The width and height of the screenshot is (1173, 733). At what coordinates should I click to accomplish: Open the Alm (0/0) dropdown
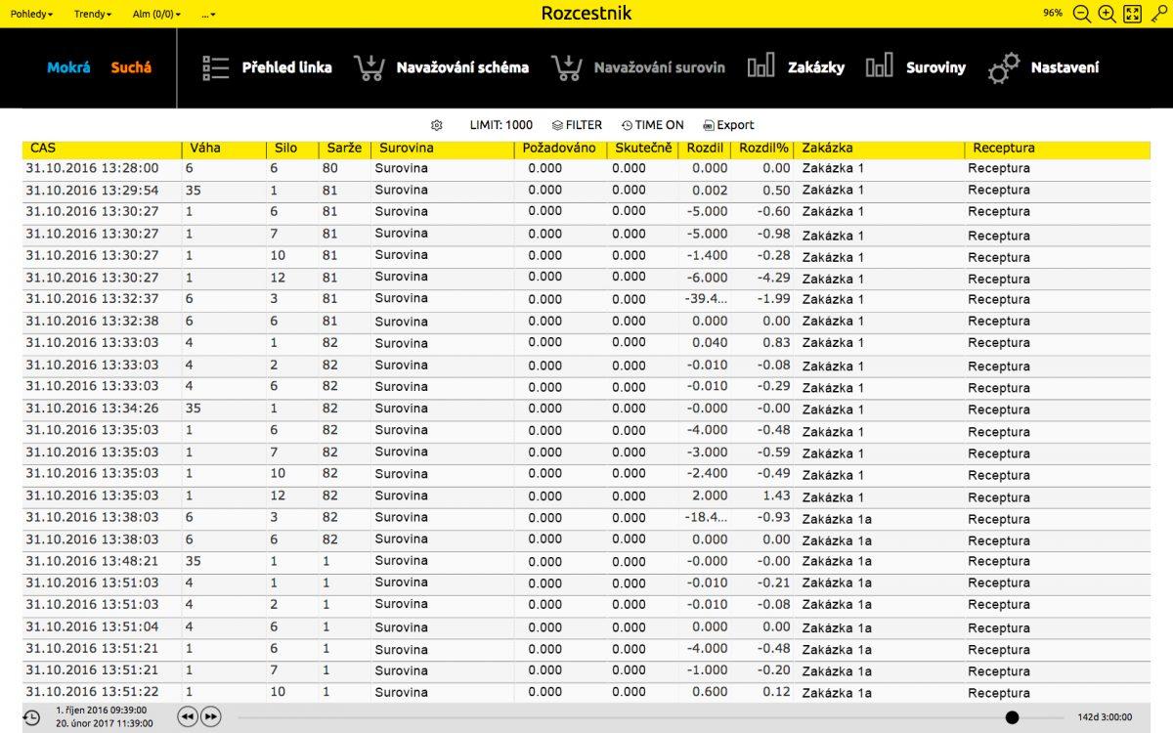[156, 14]
